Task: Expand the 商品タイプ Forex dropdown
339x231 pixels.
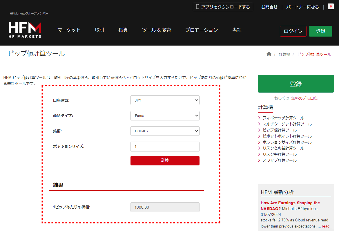Action: [x=165, y=116]
